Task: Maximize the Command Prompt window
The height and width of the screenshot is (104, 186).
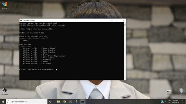Action: pos(117,20)
